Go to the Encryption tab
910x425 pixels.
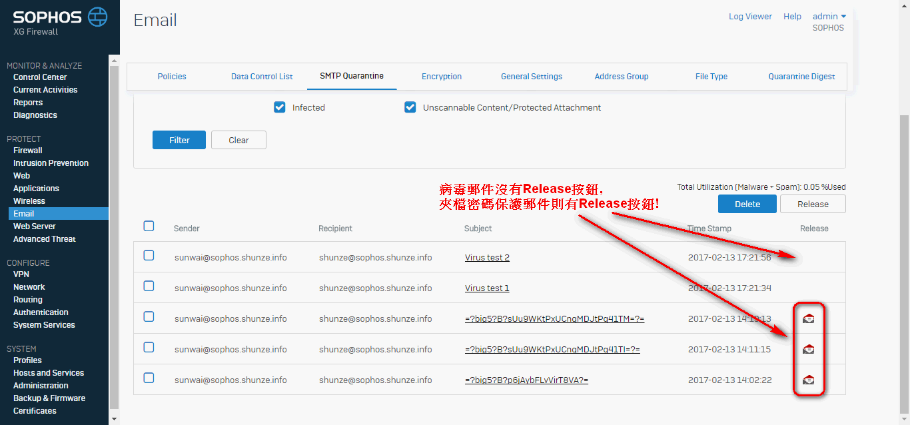(442, 77)
